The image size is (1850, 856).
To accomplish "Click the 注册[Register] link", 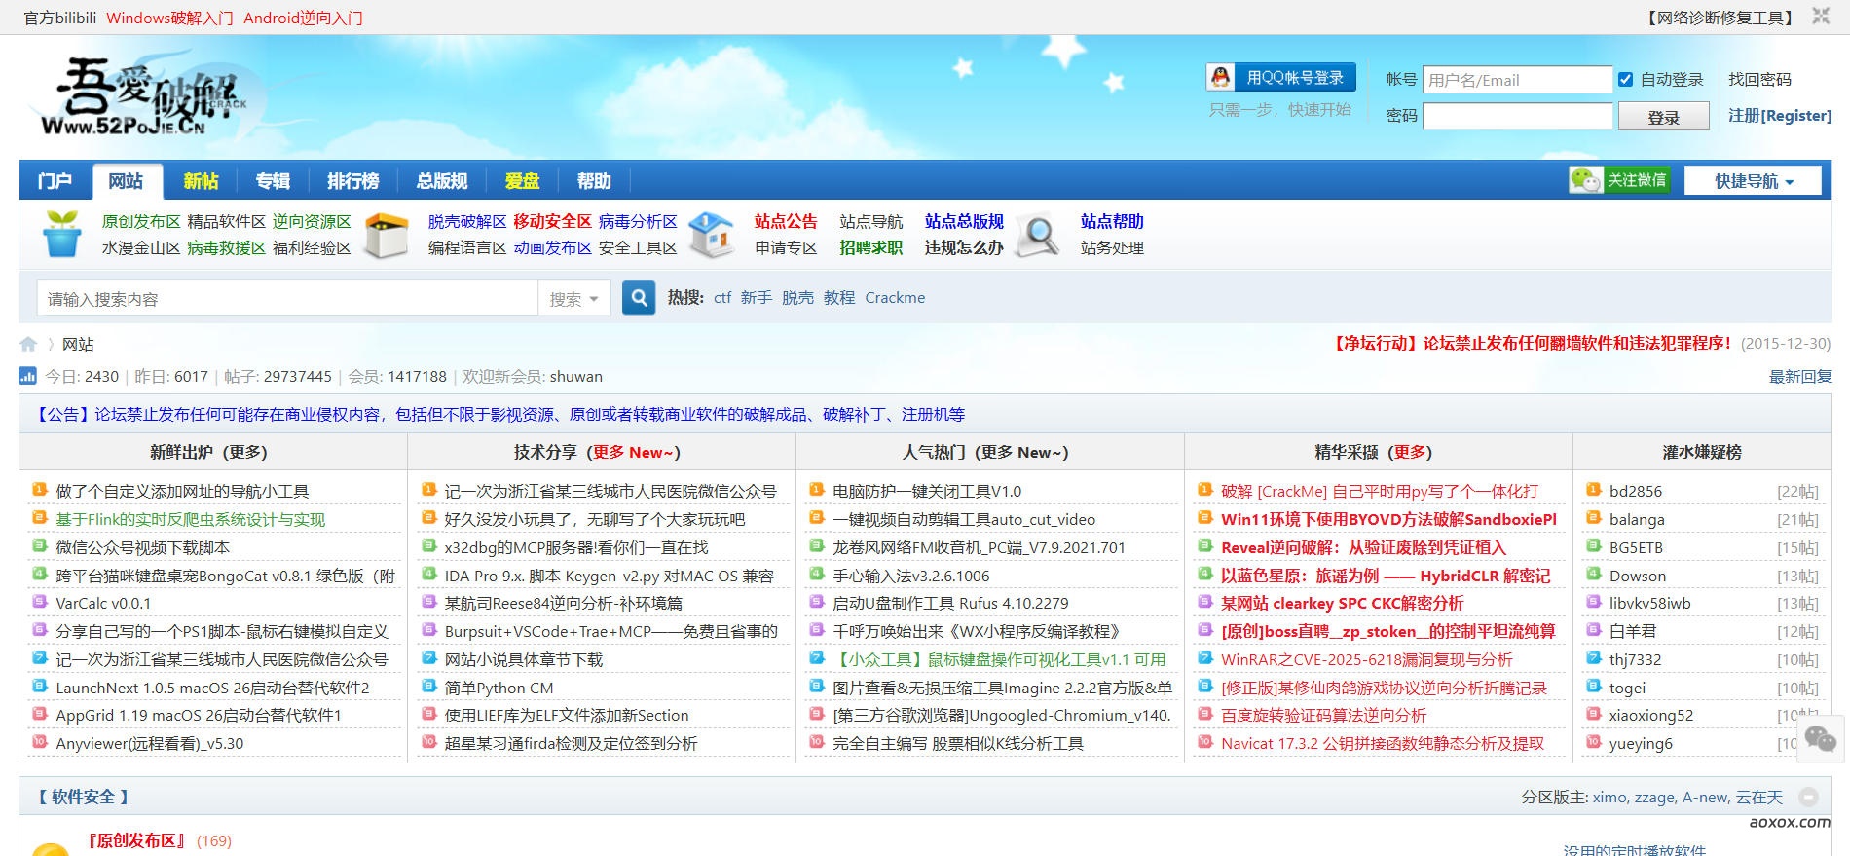I will (x=1779, y=116).
